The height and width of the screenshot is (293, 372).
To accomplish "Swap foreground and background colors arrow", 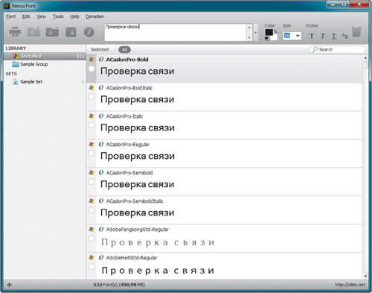I will 275,31.
